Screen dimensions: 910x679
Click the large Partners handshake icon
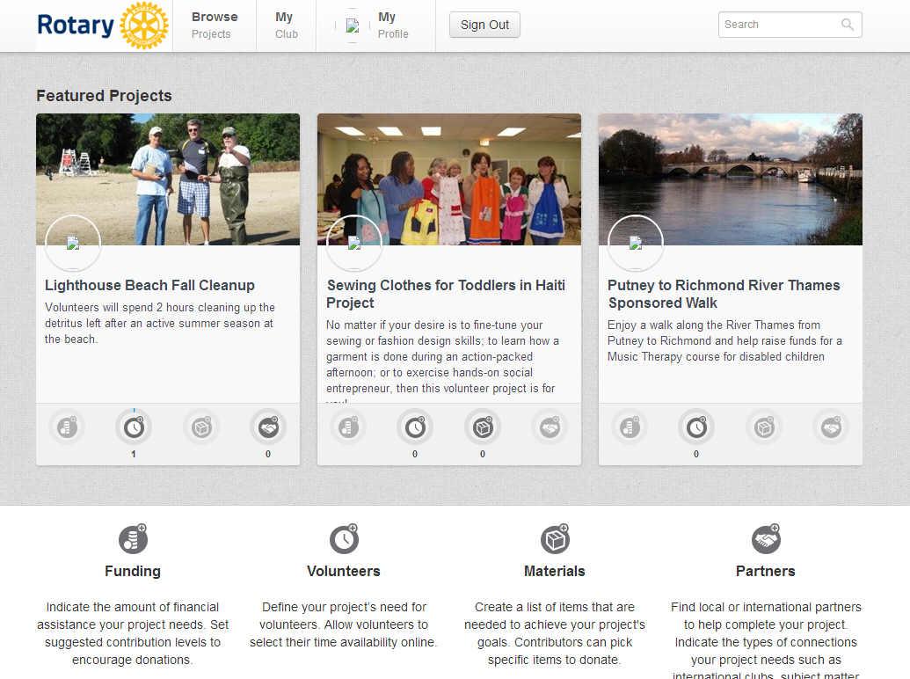(x=766, y=538)
